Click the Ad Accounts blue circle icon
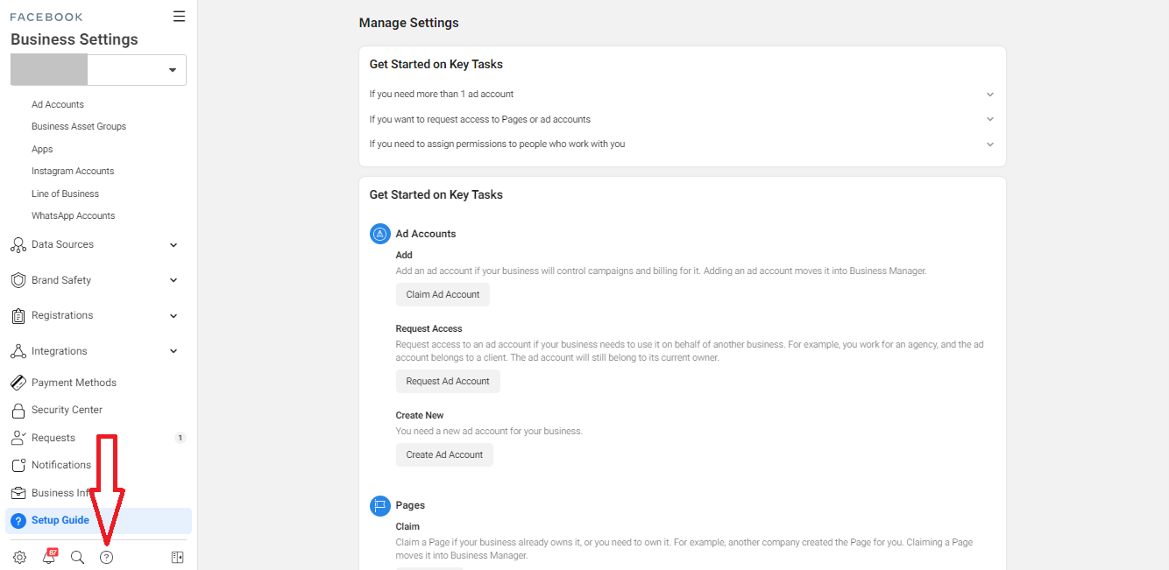The width and height of the screenshot is (1169, 570). pos(379,234)
